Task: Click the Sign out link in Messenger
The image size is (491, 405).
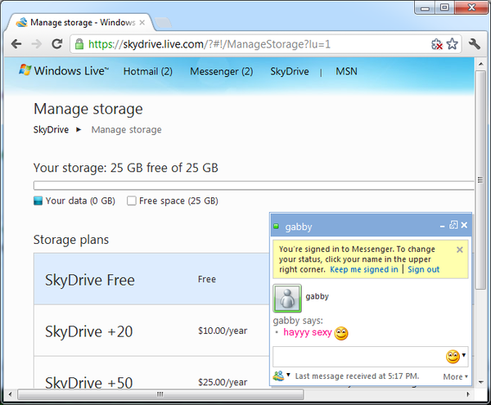Action: point(423,269)
